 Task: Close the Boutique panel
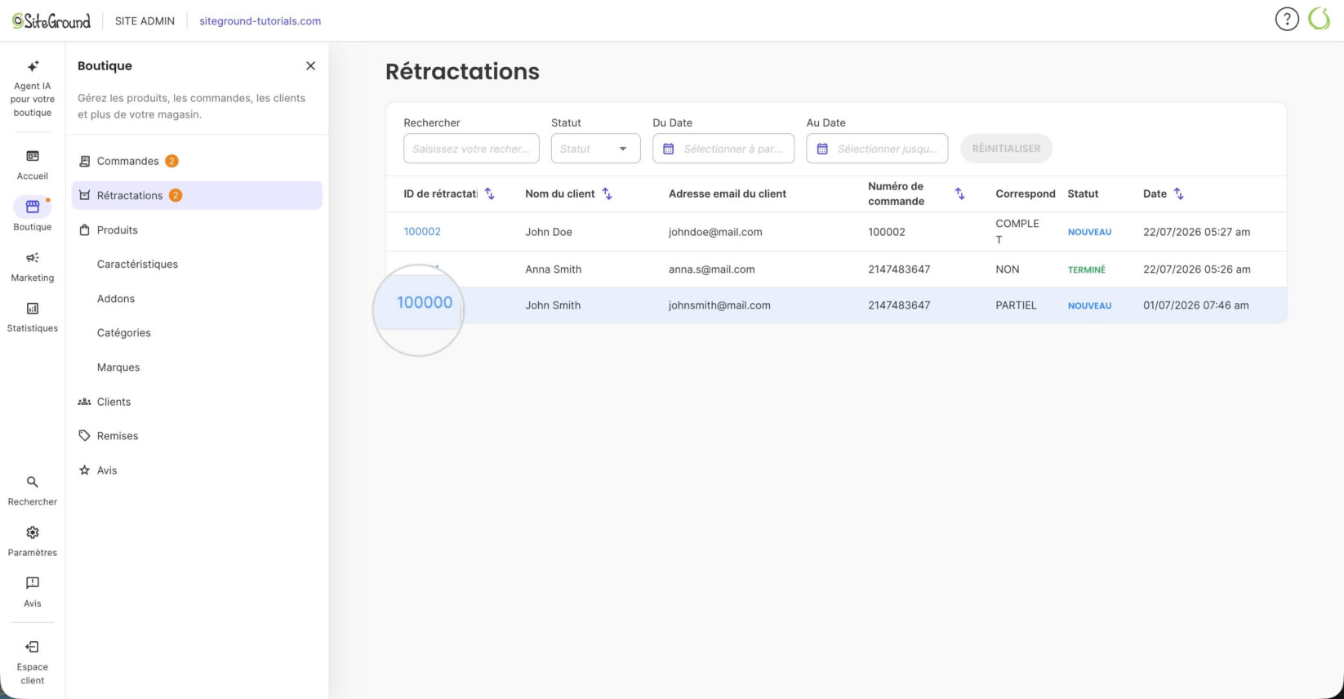(x=310, y=66)
